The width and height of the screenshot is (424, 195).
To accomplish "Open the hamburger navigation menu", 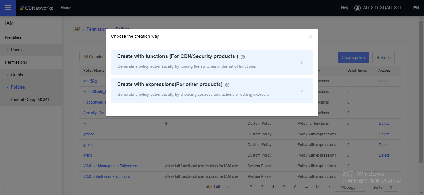I will (7, 8).
